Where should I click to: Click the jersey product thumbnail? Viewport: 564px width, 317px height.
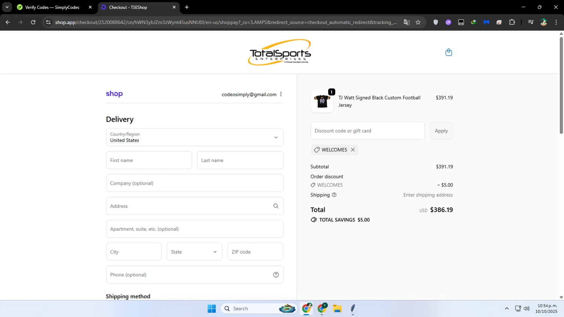click(322, 101)
